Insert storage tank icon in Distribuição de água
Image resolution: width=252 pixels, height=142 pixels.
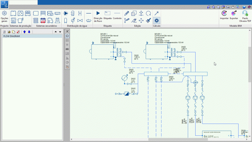click(x=65, y=20)
